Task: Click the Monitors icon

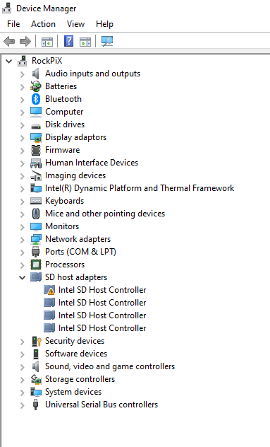Action: pyautogui.click(x=36, y=226)
